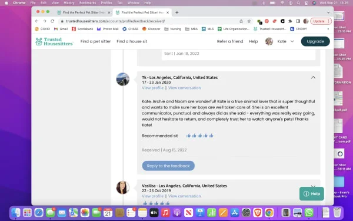353x221 pixels.
Task: Expand Vasilisa's feedback entry
Action: 313,186
